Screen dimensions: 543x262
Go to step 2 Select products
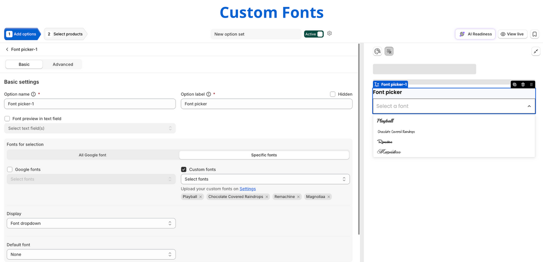coord(66,34)
